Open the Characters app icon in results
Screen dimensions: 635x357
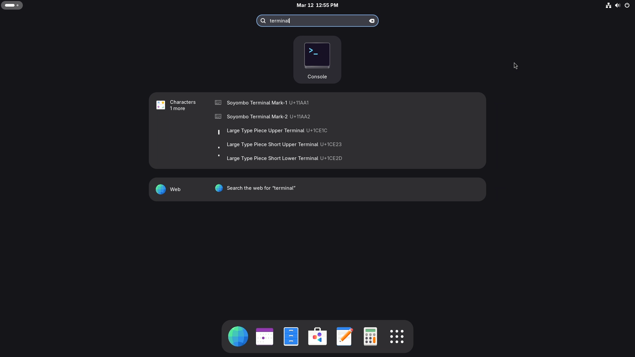tap(160, 104)
